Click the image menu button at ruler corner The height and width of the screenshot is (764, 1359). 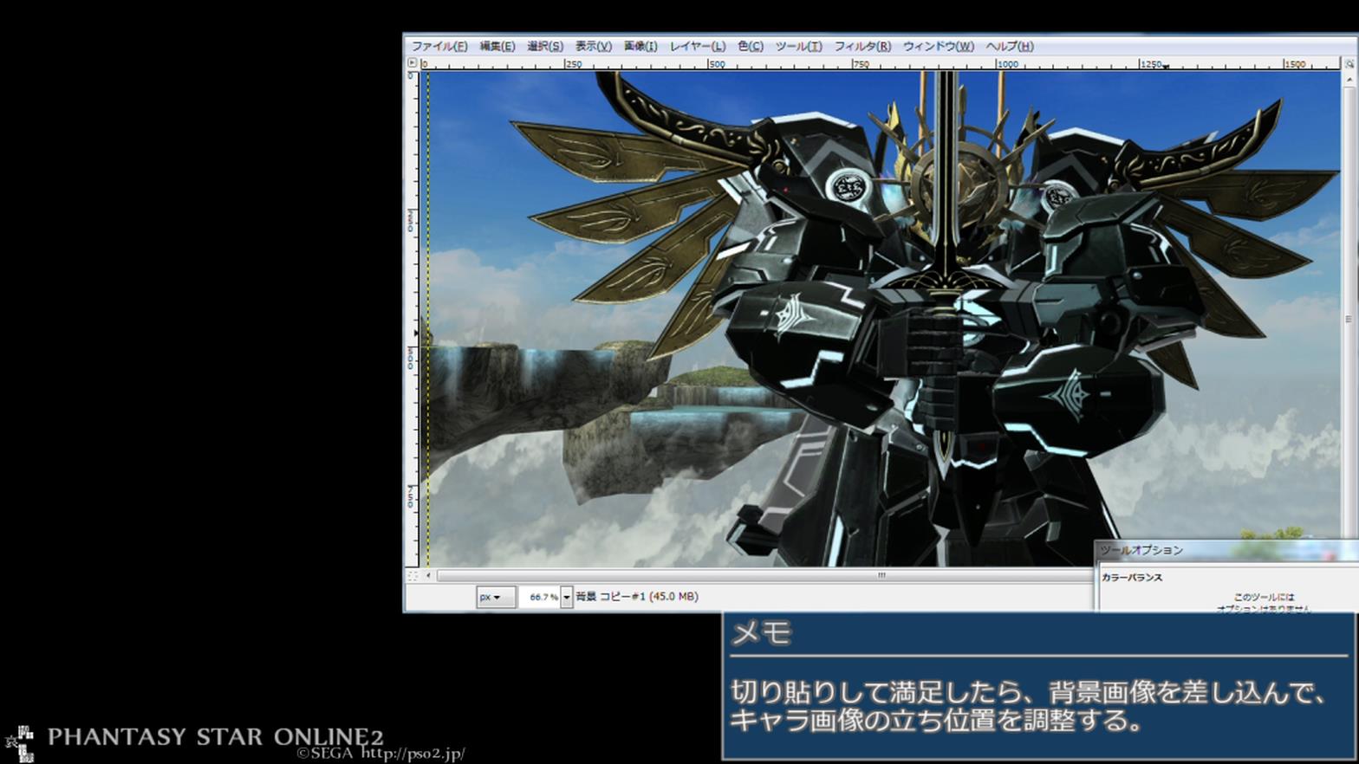pyautogui.click(x=413, y=63)
